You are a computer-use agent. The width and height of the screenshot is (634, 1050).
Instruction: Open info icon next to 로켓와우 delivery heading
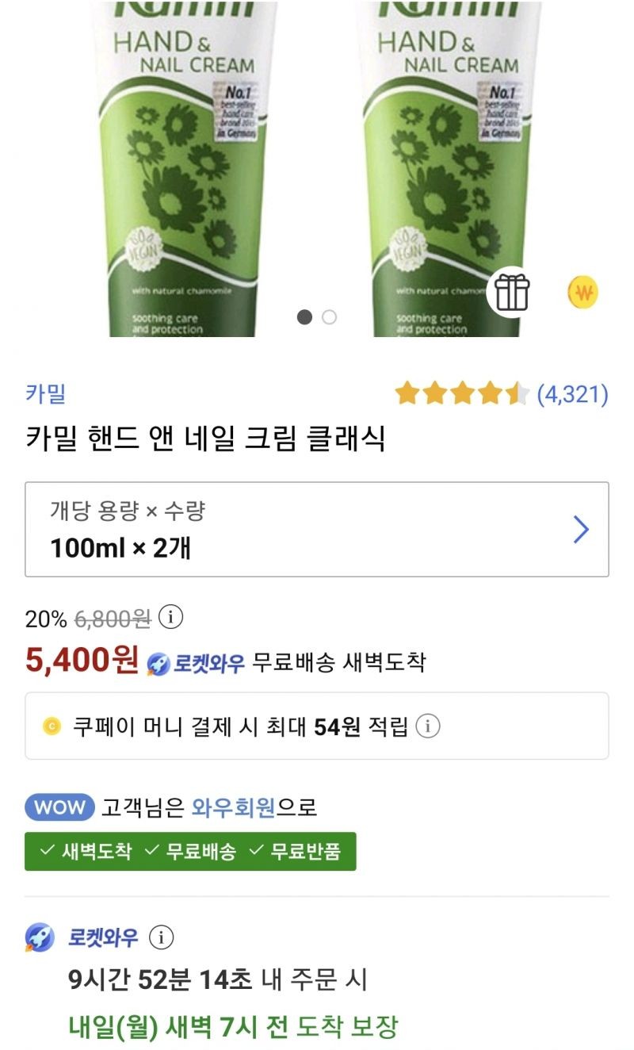[x=161, y=938]
